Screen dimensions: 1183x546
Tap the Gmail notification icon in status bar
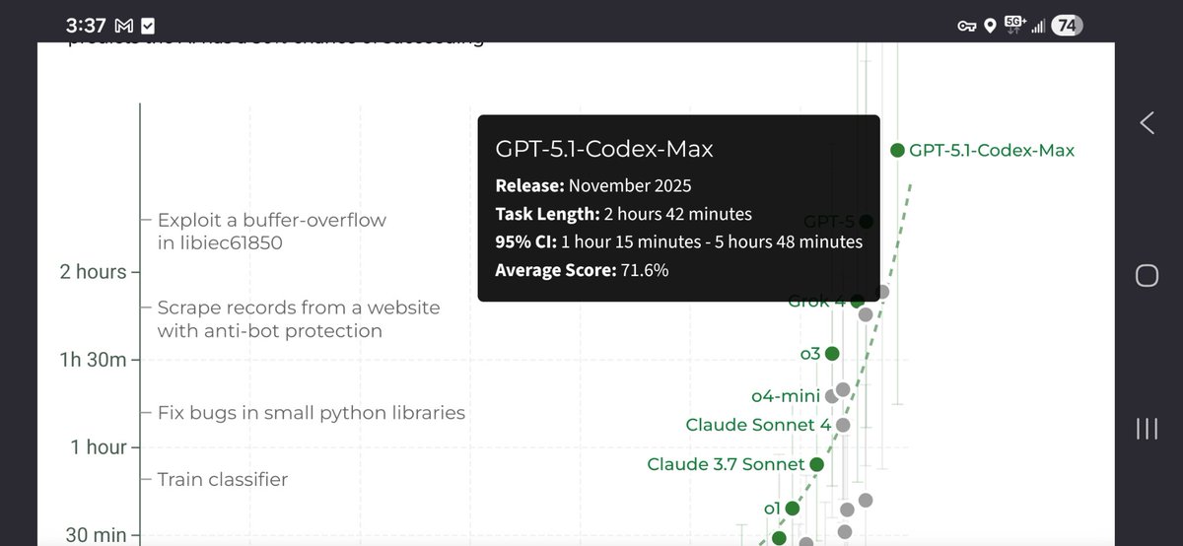click(123, 27)
